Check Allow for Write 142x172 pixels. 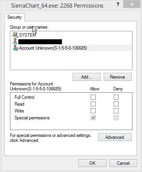click(x=93, y=111)
